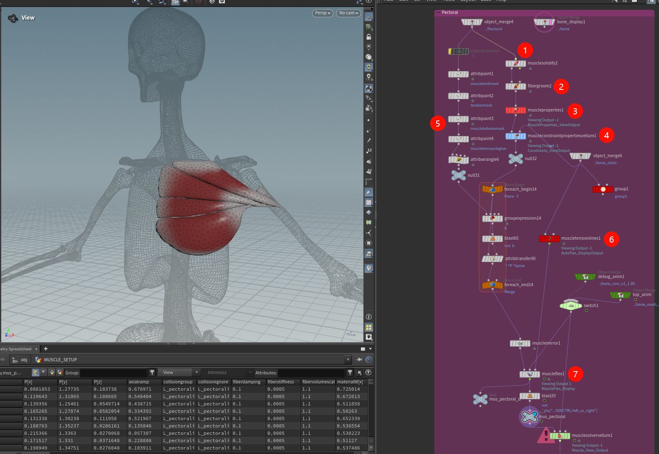Click the lock icon in viewport display toolbar
The image size is (659, 454).
pos(369,37)
